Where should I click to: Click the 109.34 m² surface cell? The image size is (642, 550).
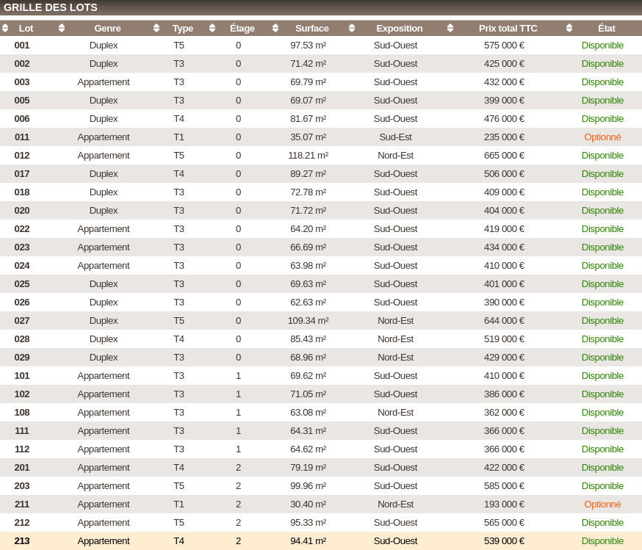coord(308,320)
